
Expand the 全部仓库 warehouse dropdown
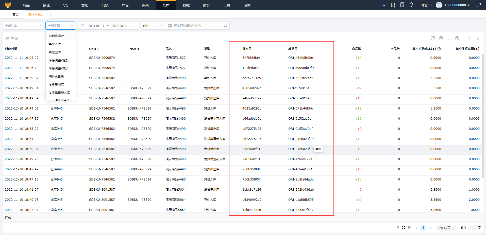pyautogui.click(x=23, y=26)
